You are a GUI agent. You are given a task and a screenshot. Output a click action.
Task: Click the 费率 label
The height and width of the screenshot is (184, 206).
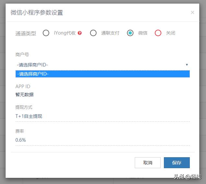(19, 131)
